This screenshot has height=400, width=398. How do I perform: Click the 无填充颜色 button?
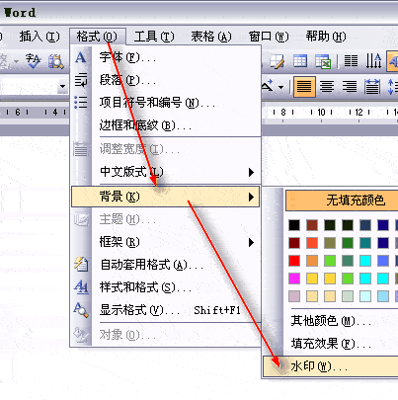coord(342,200)
